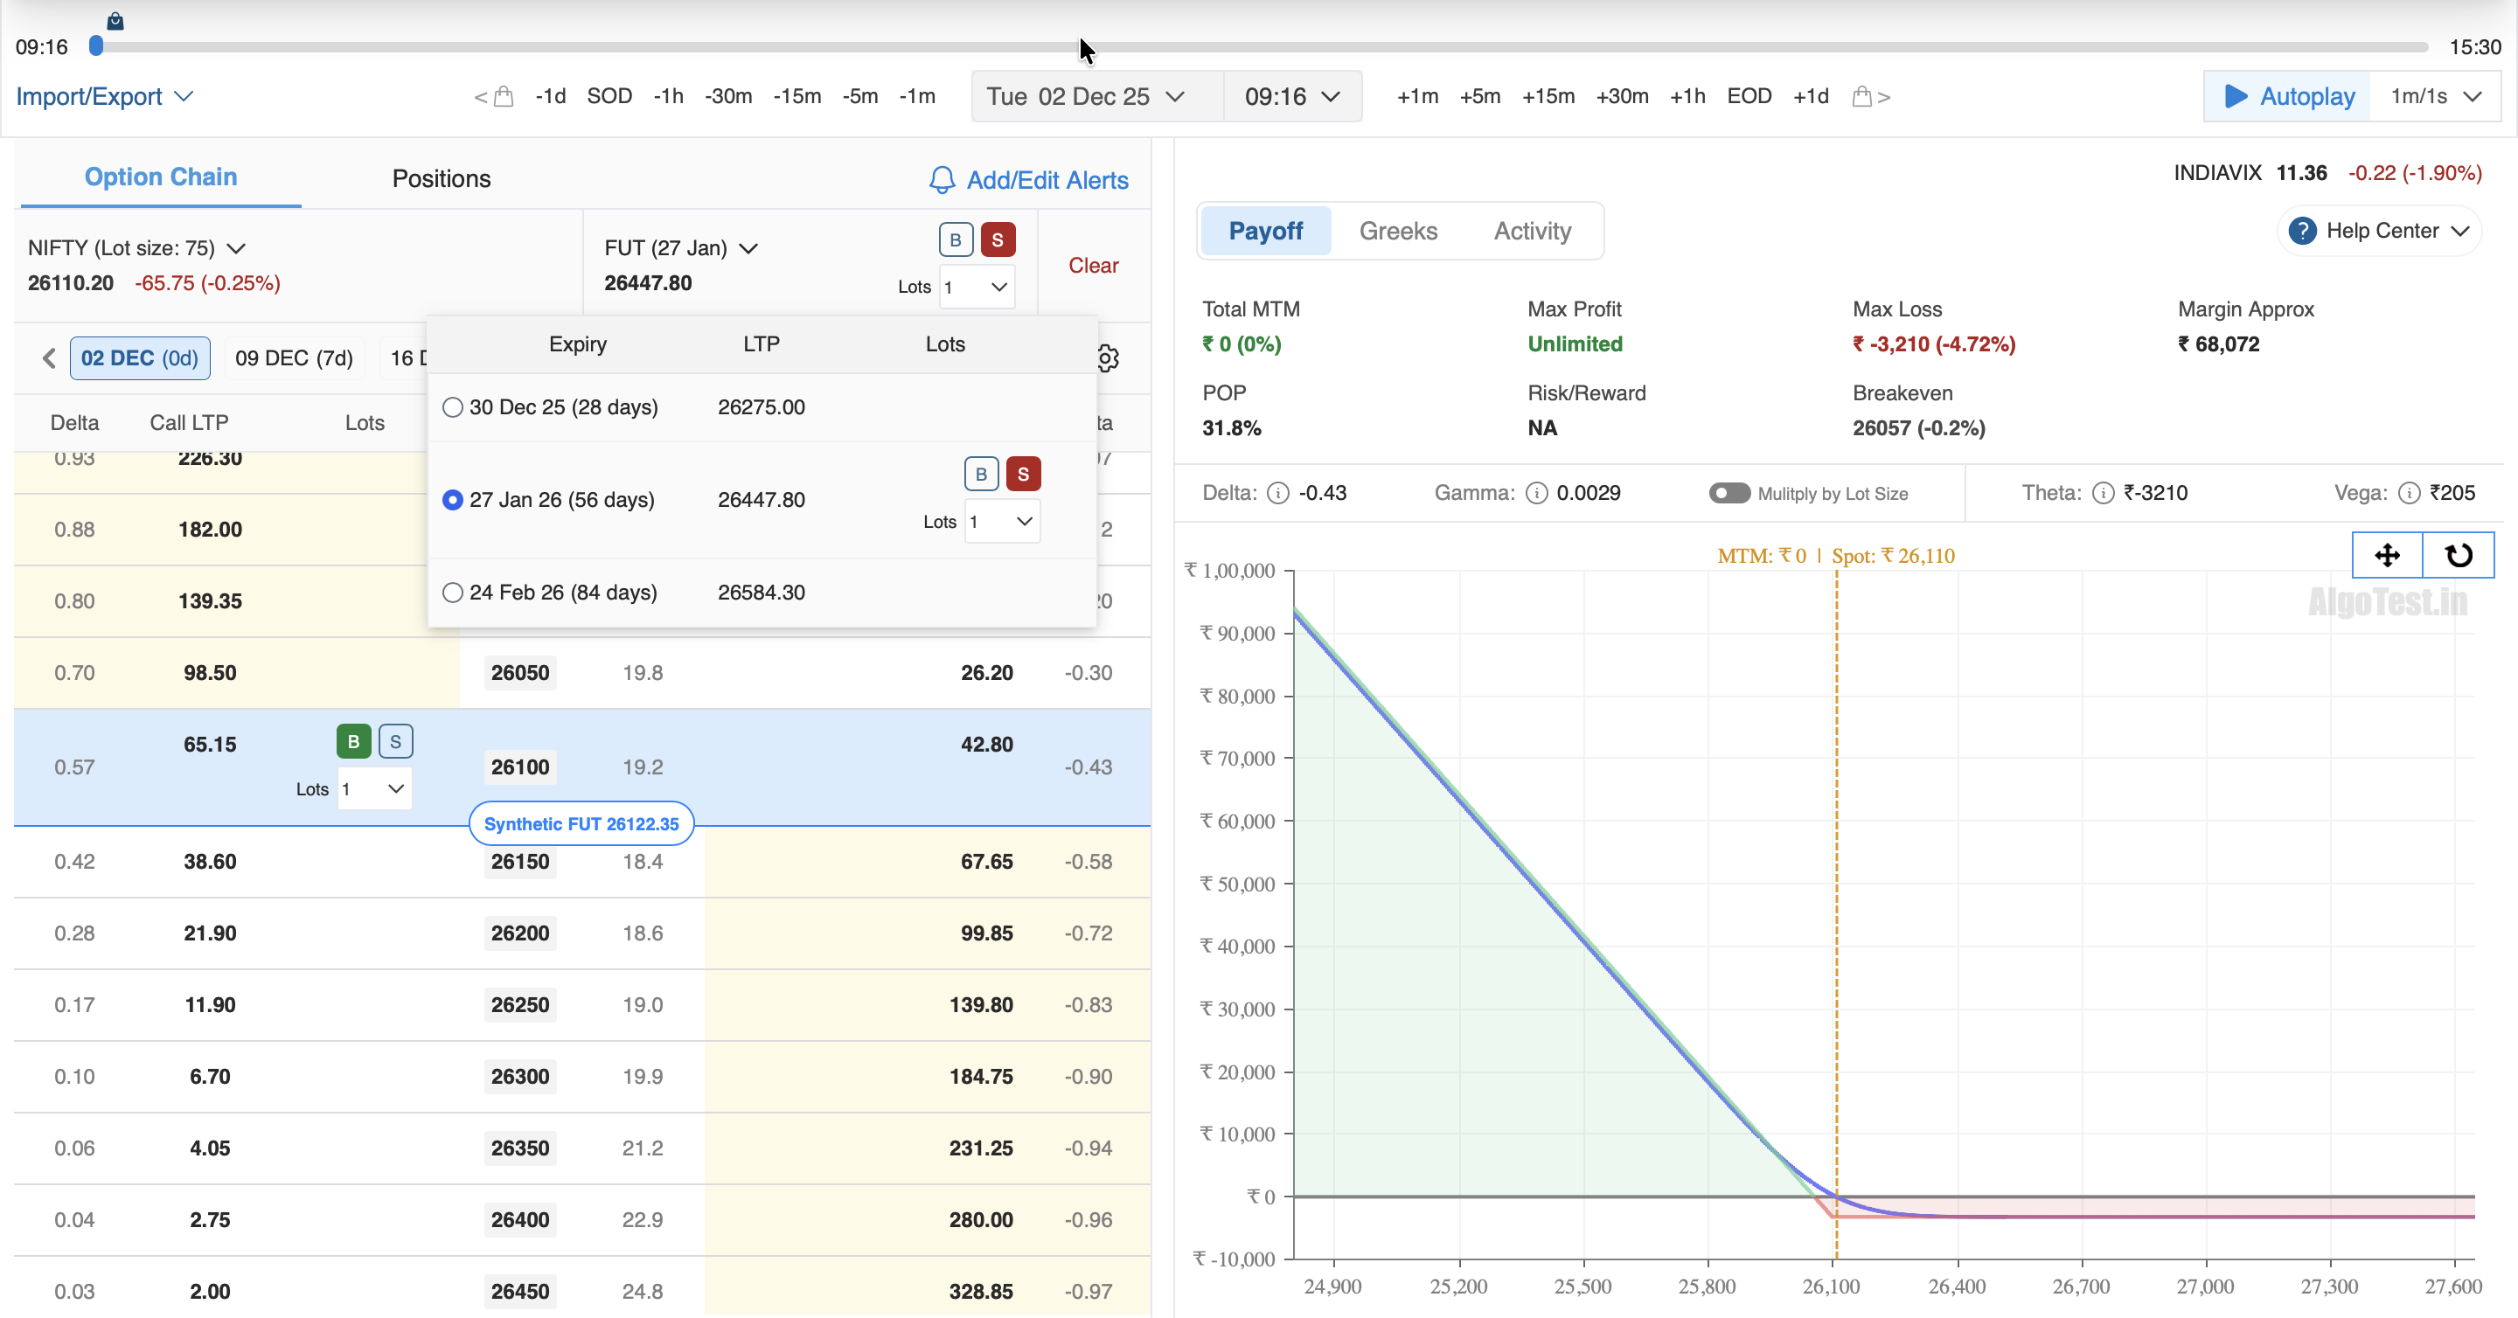Image resolution: width=2518 pixels, height=1318 pixels.
Task: Click the green B on 26100 call
Action: coord(353,741)
